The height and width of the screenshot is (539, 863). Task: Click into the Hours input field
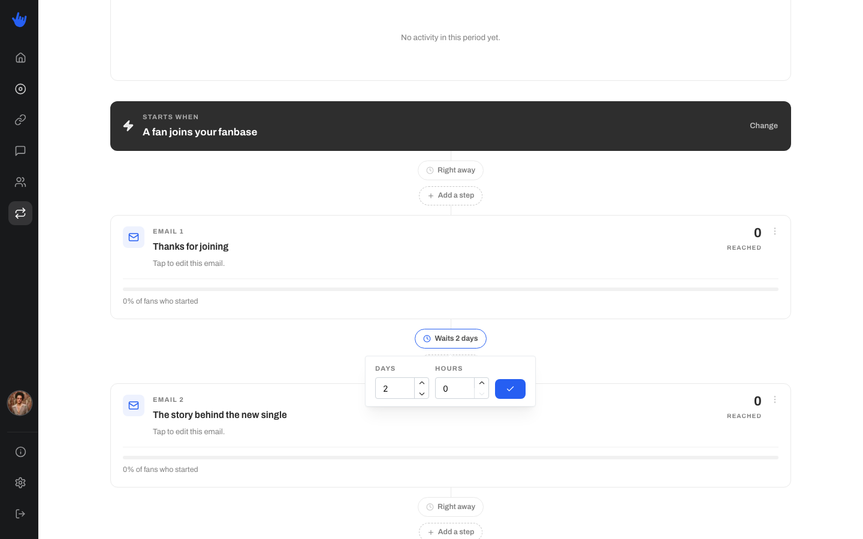[x=455, y=388]
